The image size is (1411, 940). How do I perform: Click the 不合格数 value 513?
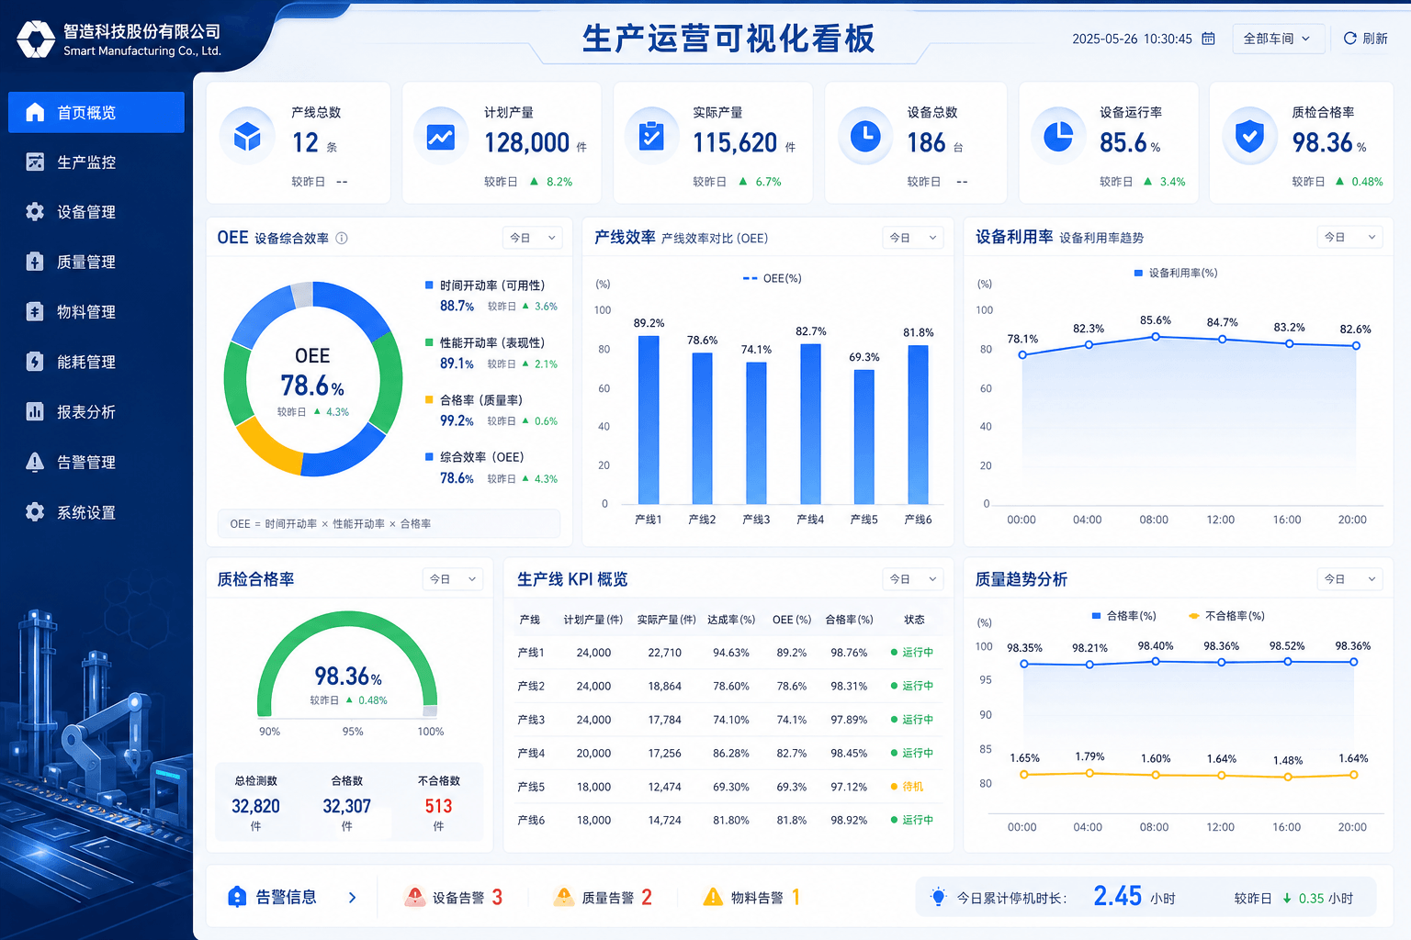[438, 806]
